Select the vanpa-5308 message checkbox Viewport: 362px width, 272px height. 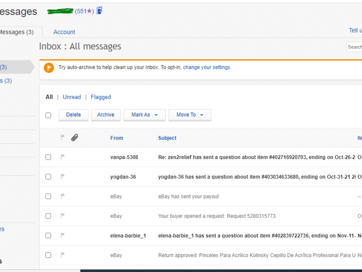click(48, 157)
